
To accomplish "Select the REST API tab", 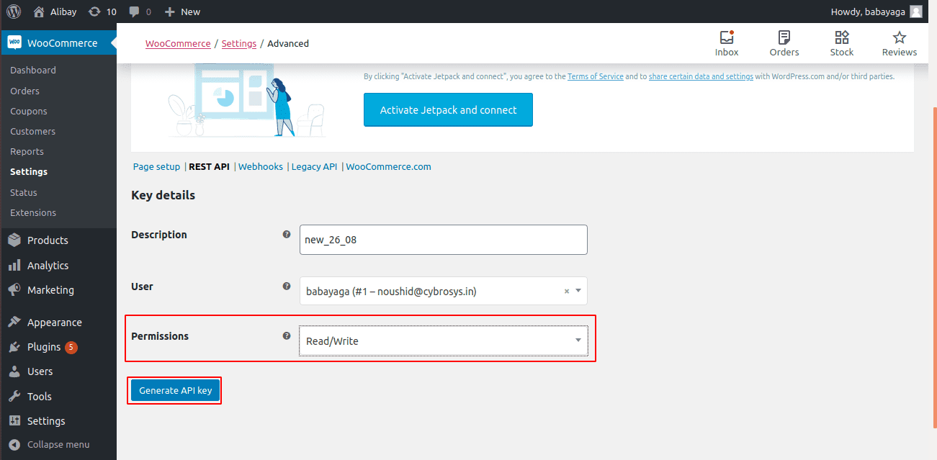I will tap(209, 166).
